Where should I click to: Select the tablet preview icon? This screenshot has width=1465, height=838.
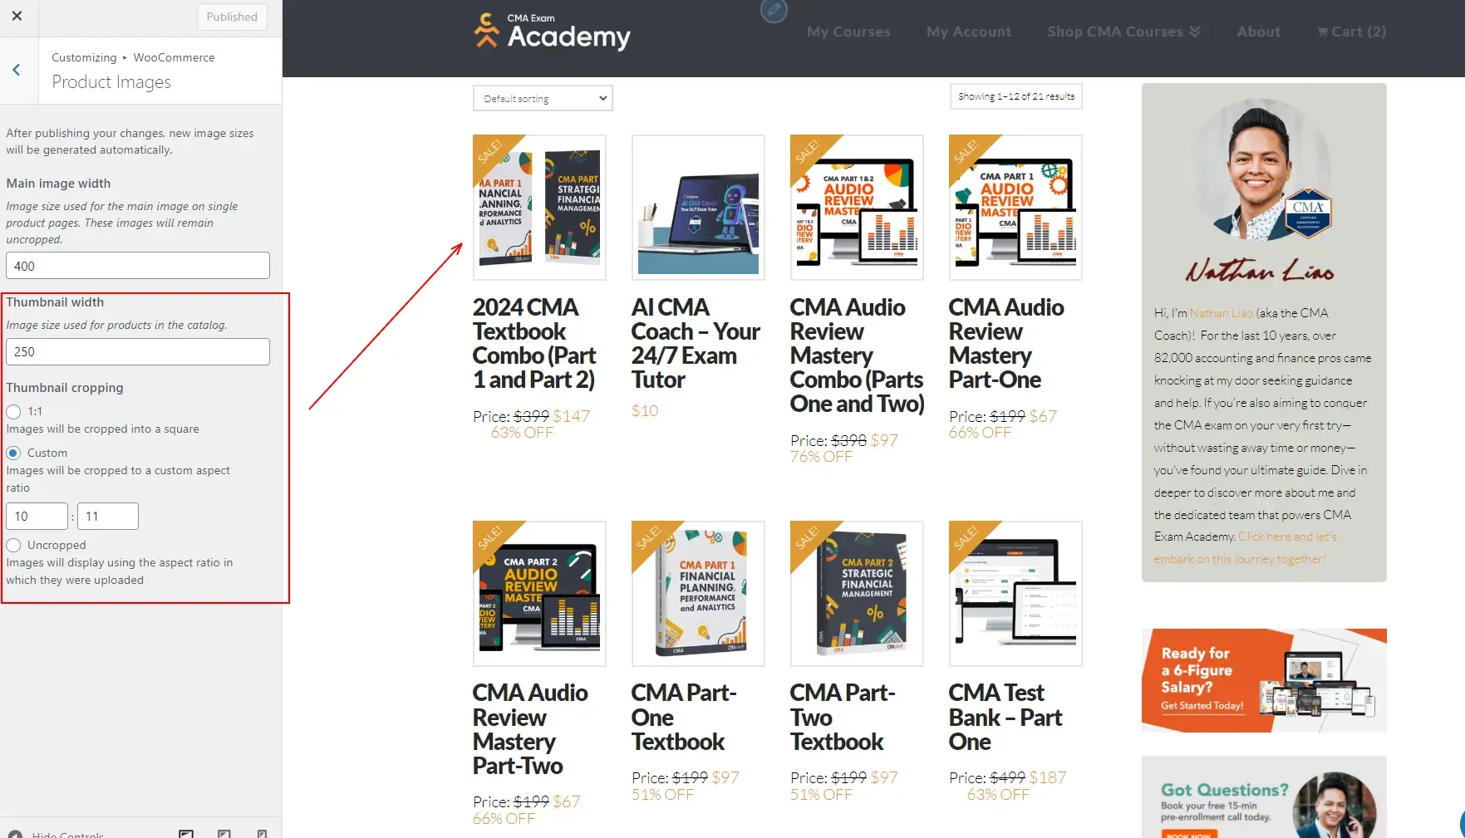pyautogui.click(x=224, y=834)
